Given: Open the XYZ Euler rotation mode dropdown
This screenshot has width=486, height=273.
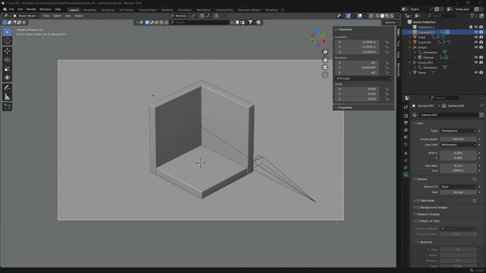Looking at the screenshot, I should click(364, 78).
